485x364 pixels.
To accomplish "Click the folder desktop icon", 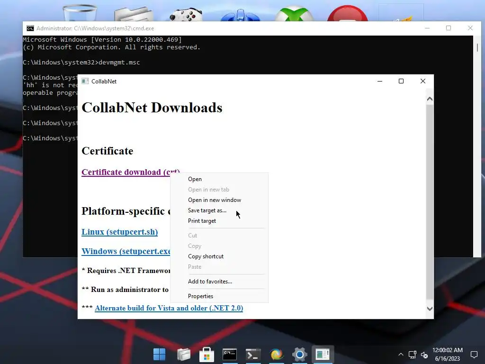I will click(x=134, y=14).
